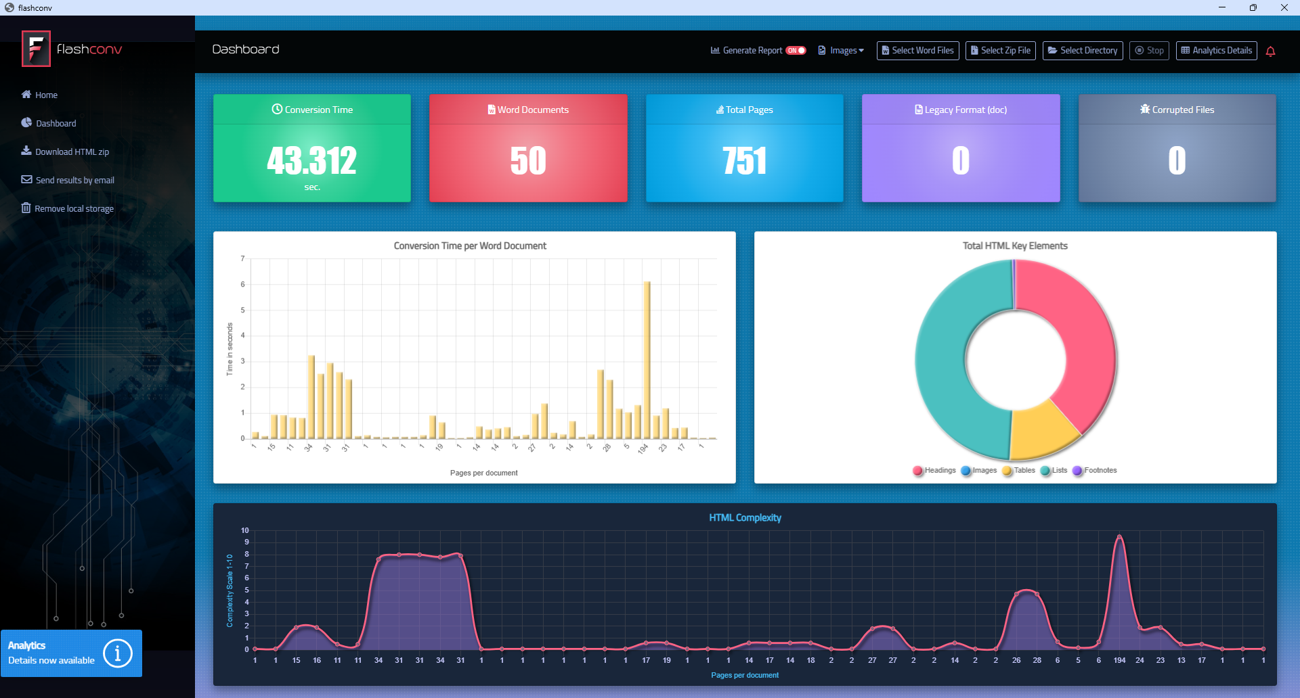Click the Download HTML zip icon
Screen dimensions: 1300x698
click(26, 151)
